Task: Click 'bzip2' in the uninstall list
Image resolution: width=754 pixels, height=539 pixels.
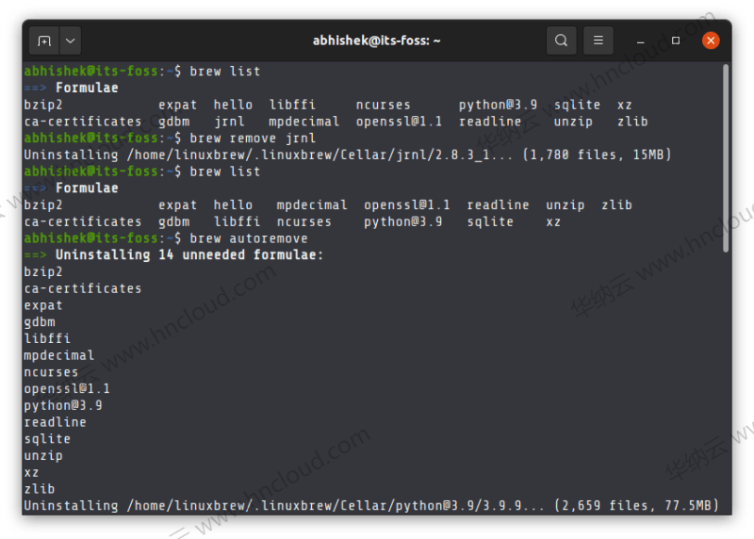Action: coord(43,272)
